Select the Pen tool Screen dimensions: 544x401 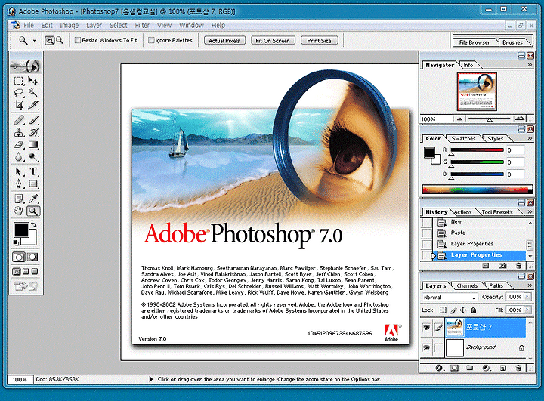[19, 184]
